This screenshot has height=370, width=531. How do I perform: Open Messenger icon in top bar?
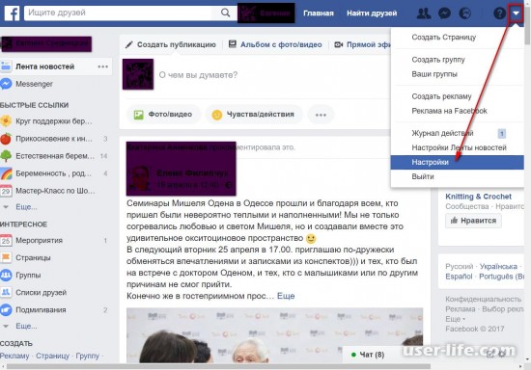[x=444, y=13]
